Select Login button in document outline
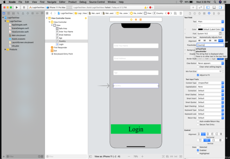The image size is (230, 159). point(61,45)
